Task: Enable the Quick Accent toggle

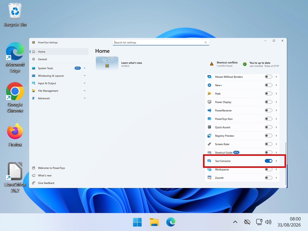Action: [269, 127]
